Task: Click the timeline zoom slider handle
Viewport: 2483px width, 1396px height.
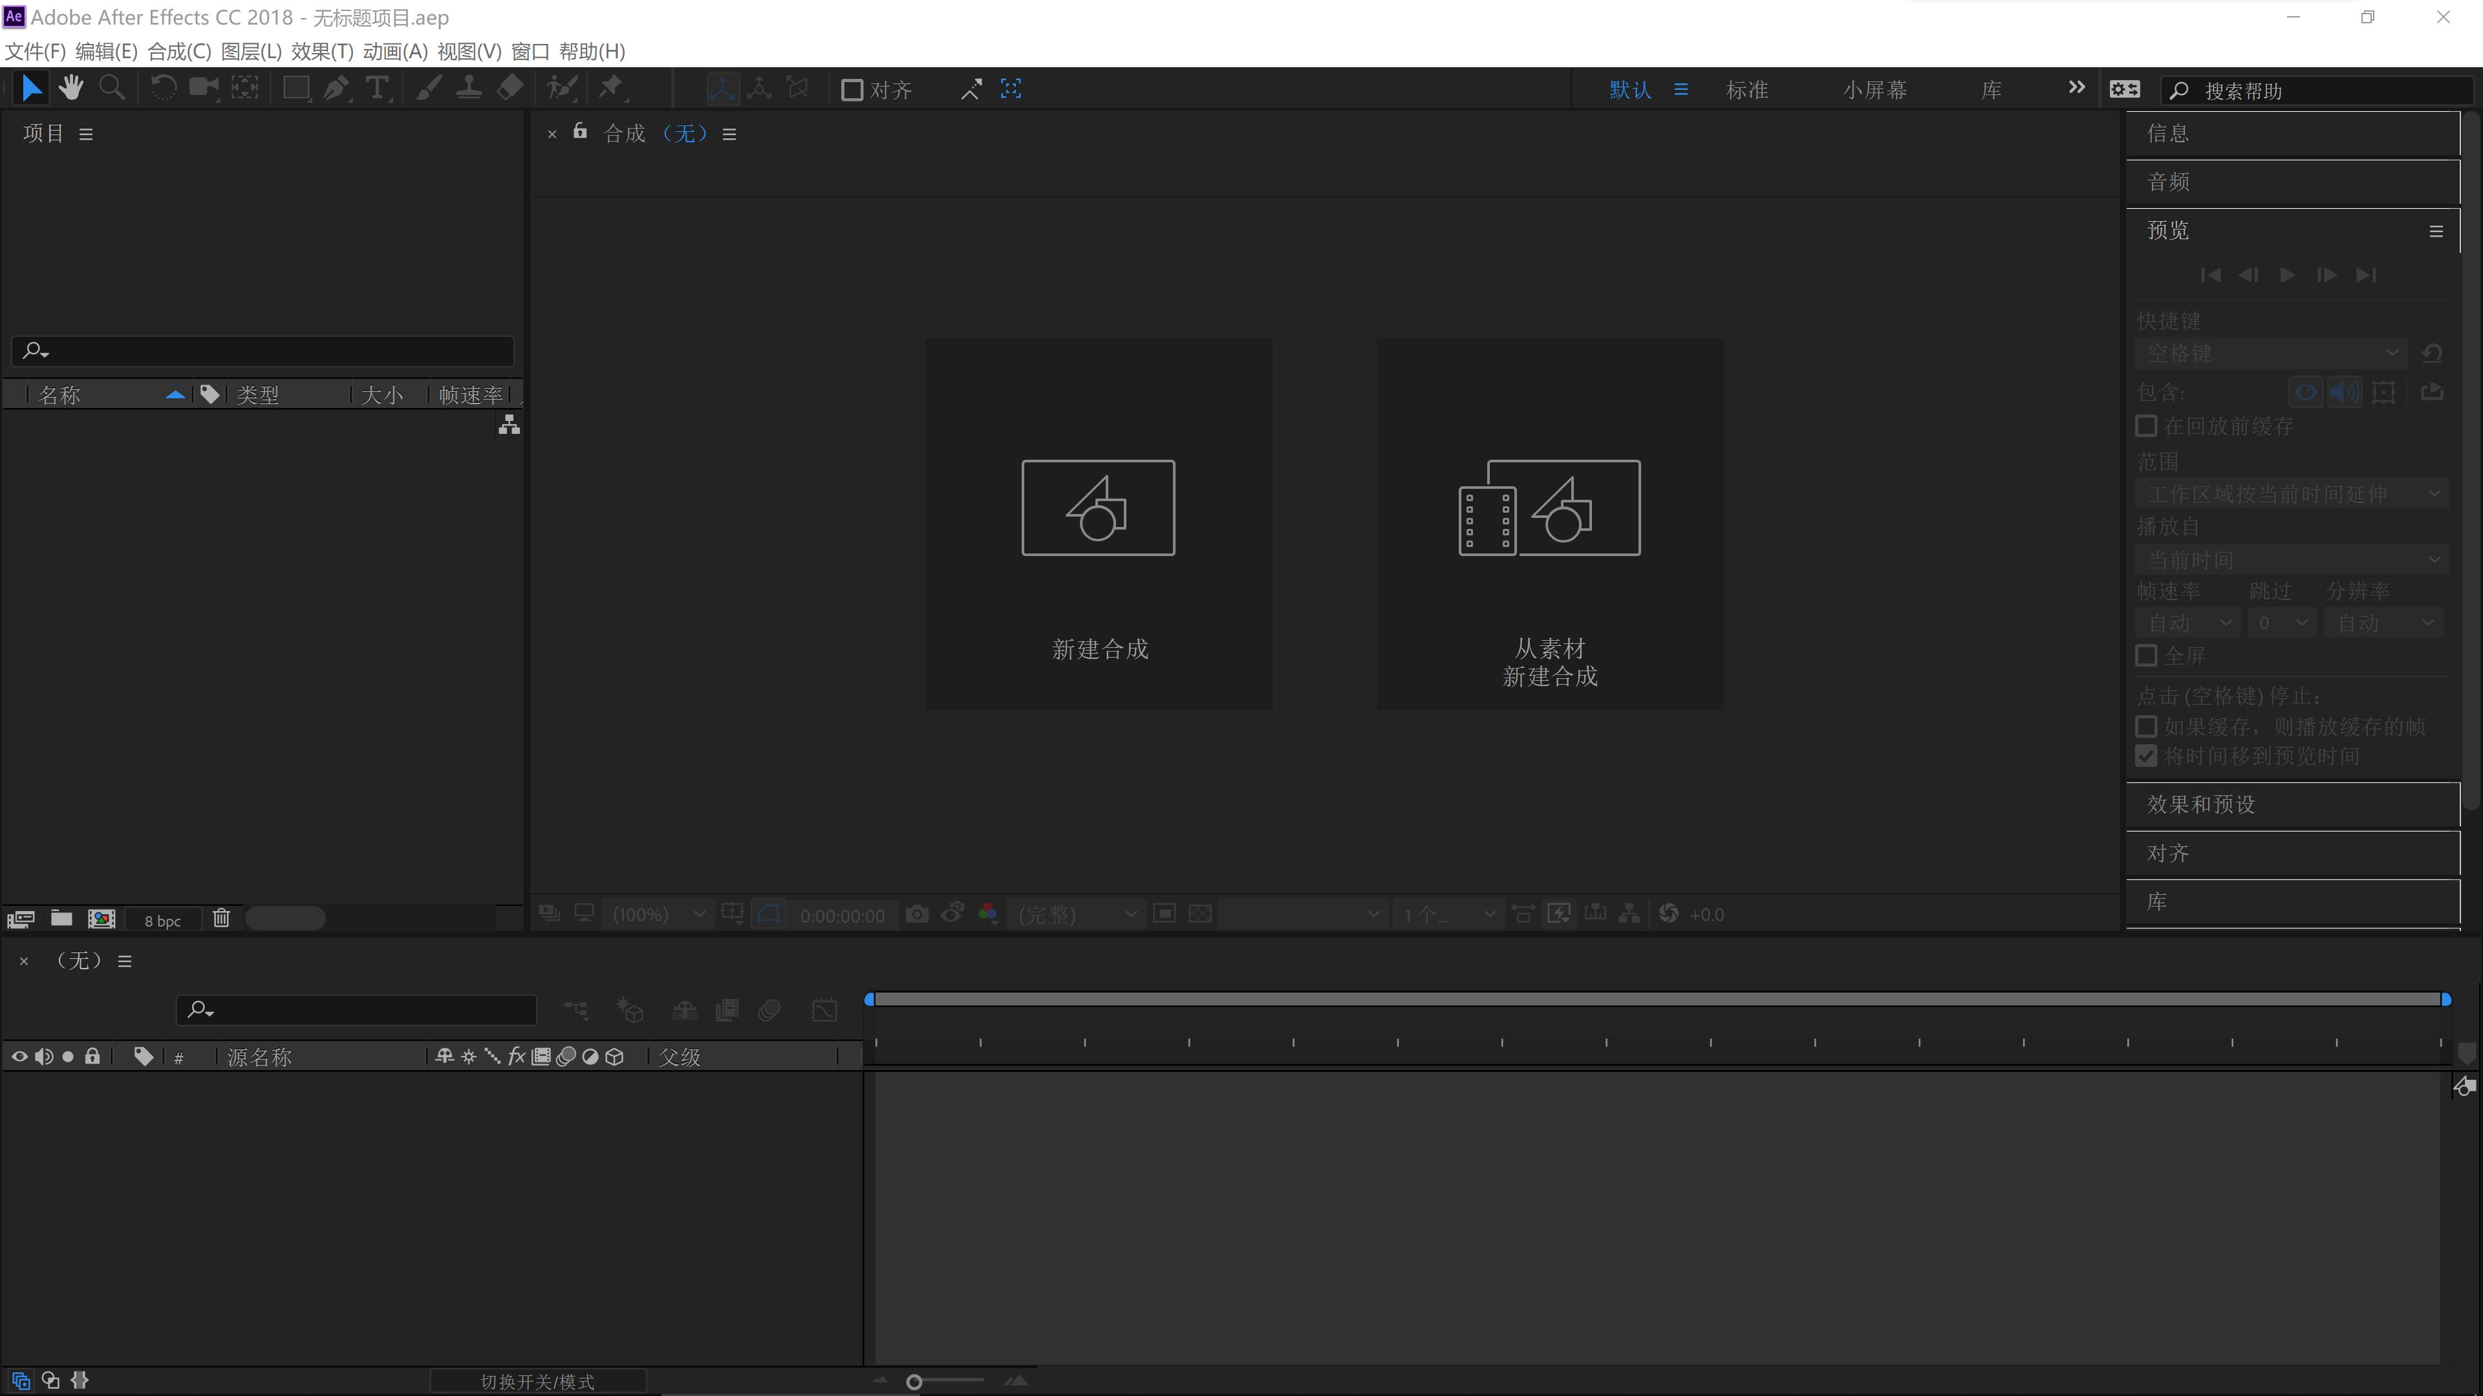Action: tap(915, 1382)
